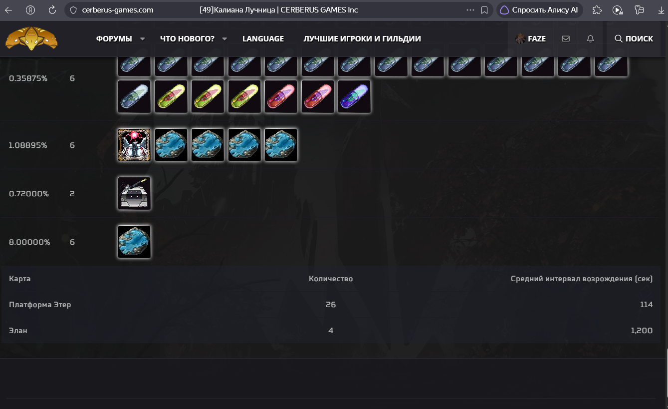Click the purple-blue capsule item icon
668x409 pixels.
[x=354, y=96]
